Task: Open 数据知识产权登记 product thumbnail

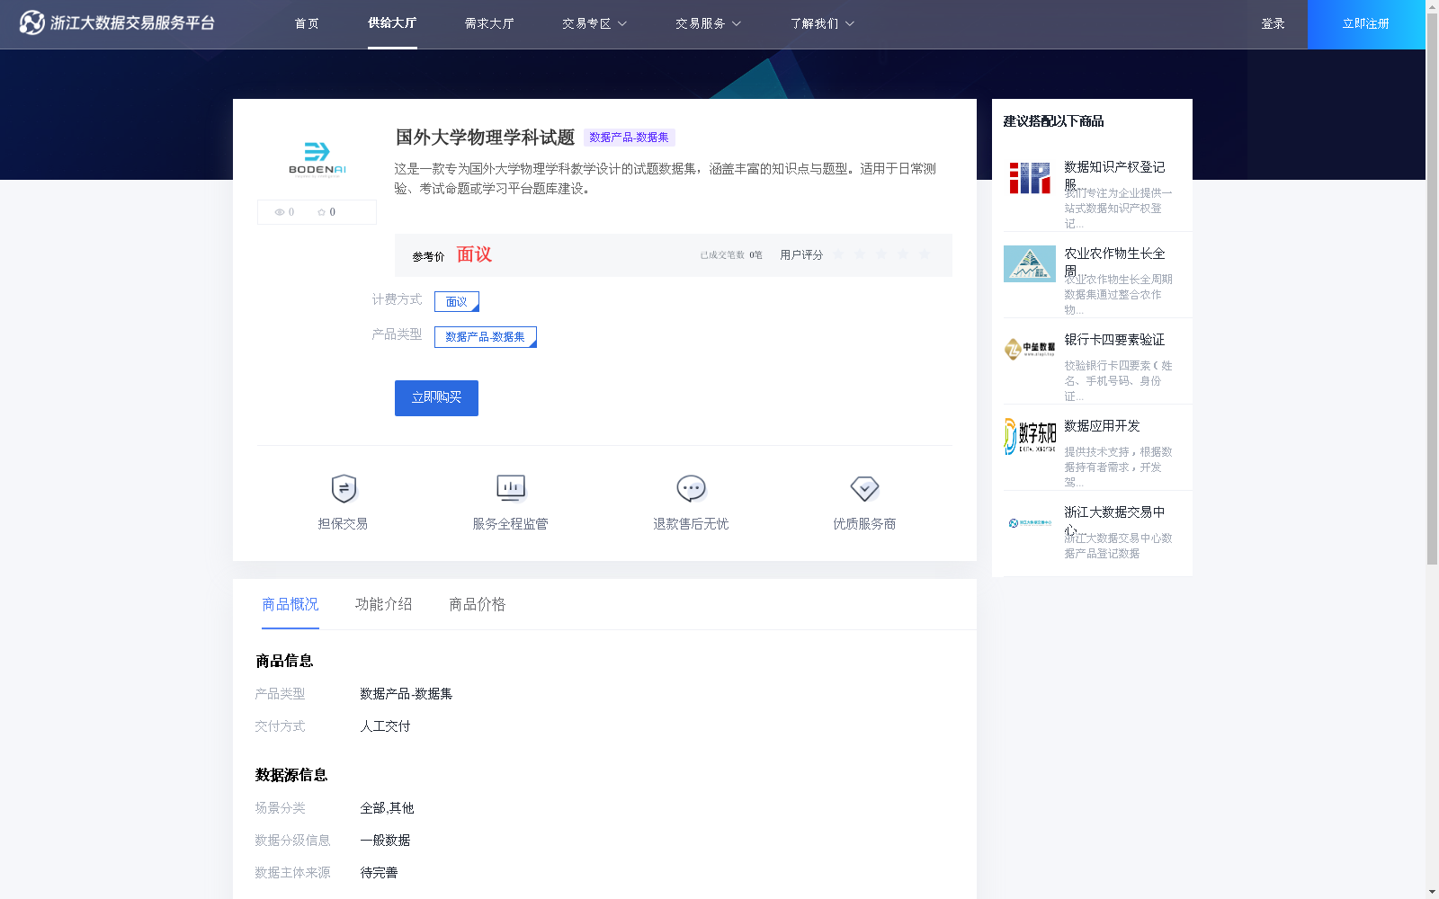Action: tap(1030, 178)
